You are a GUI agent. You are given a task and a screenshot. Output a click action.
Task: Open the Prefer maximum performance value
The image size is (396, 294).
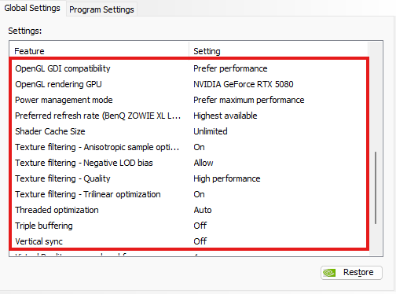pos(249,100)
